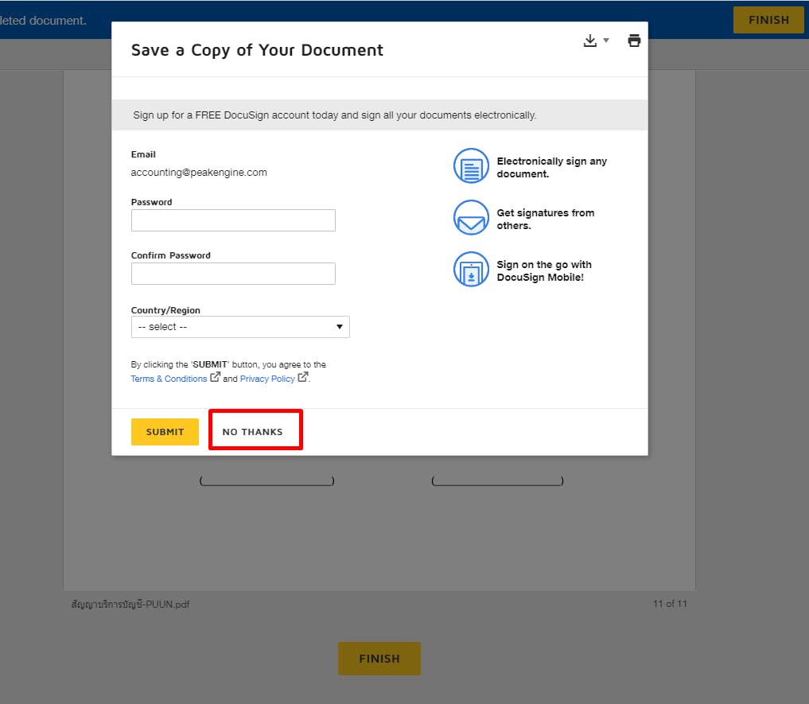Viewport: 809px width, 704px height.
Task: Click external link icon after Terms & Conditions
Action: [x=215, y=377]
